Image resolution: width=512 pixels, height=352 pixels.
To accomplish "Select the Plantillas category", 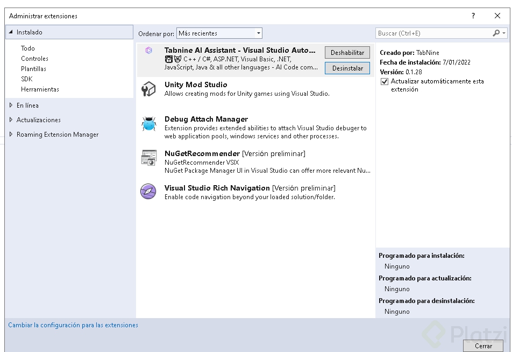I will click(x=34, y=69).
